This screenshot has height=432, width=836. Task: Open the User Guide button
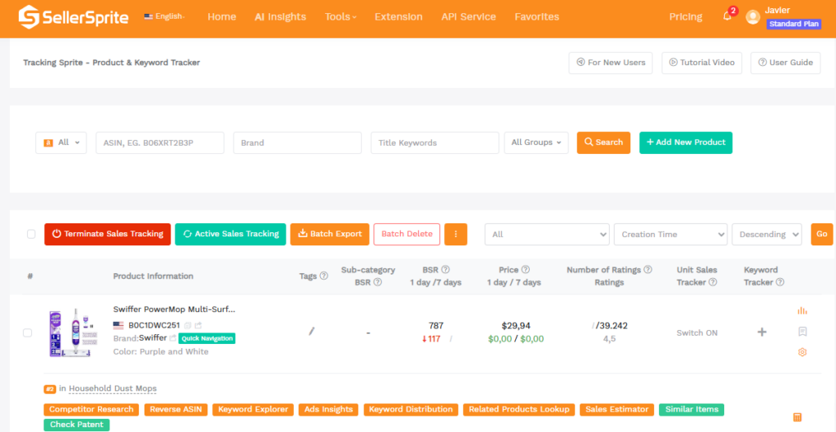point(785,63)
